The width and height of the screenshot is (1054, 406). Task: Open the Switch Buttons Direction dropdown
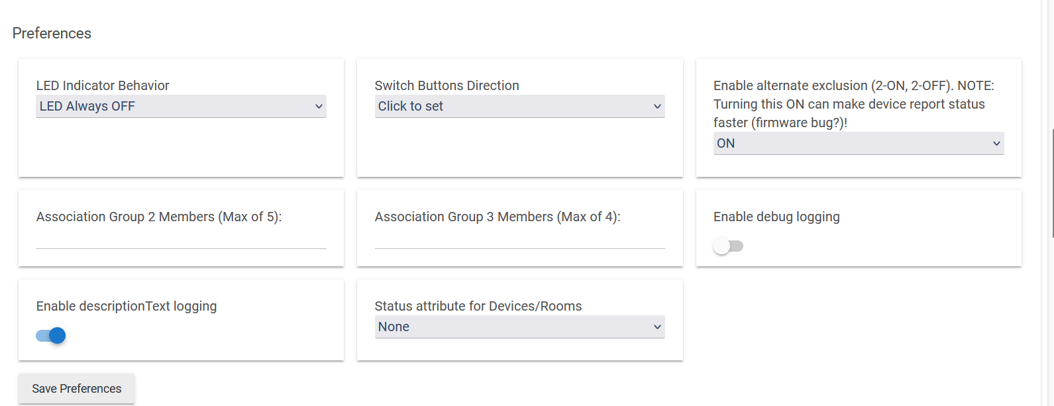point(519,107)
